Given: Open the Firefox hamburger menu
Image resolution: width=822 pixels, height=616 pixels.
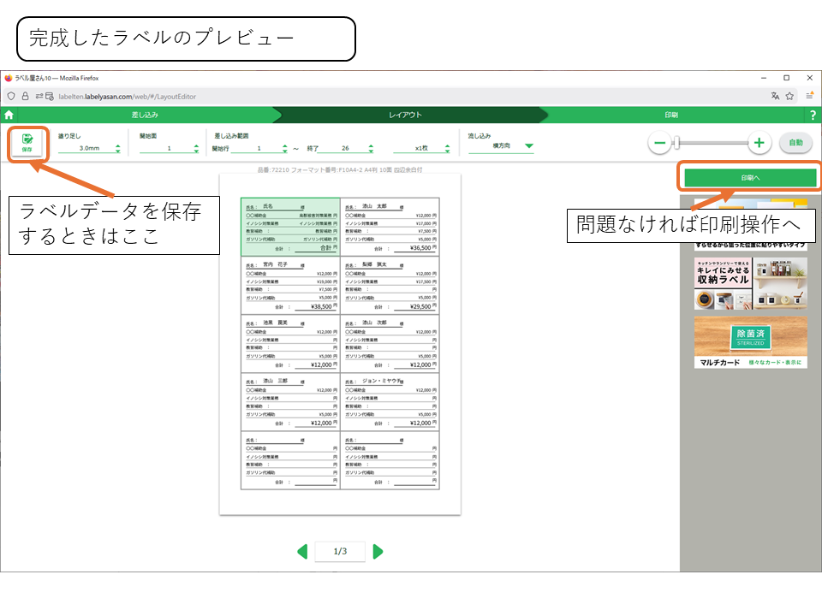Looking at the screenshot, I should [809, 96].
